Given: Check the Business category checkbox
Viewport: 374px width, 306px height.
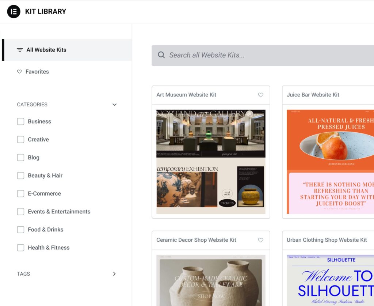Looking at the screenshot, I should coord(21,121).
